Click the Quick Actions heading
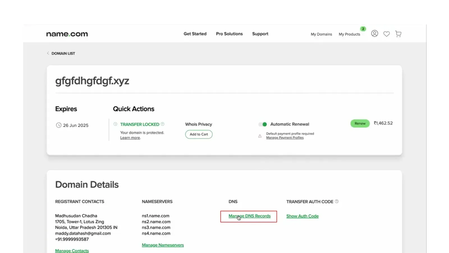The width and height of the screenshot is (449, 253). 134,109
